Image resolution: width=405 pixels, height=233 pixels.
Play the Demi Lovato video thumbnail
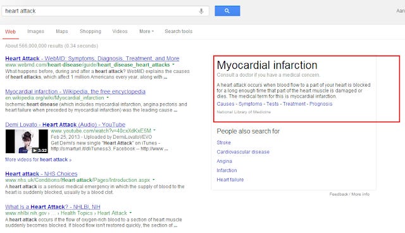[27, 141]
